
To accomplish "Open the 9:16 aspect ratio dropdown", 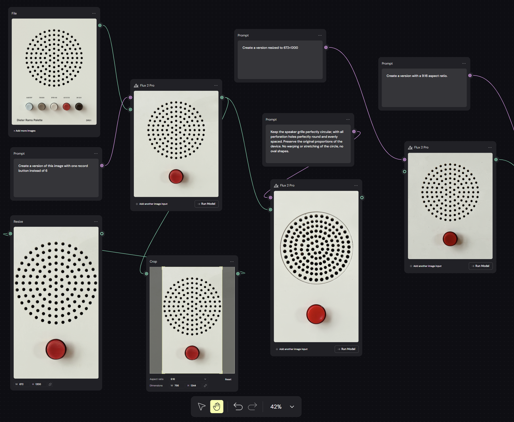I will point(188,379).
